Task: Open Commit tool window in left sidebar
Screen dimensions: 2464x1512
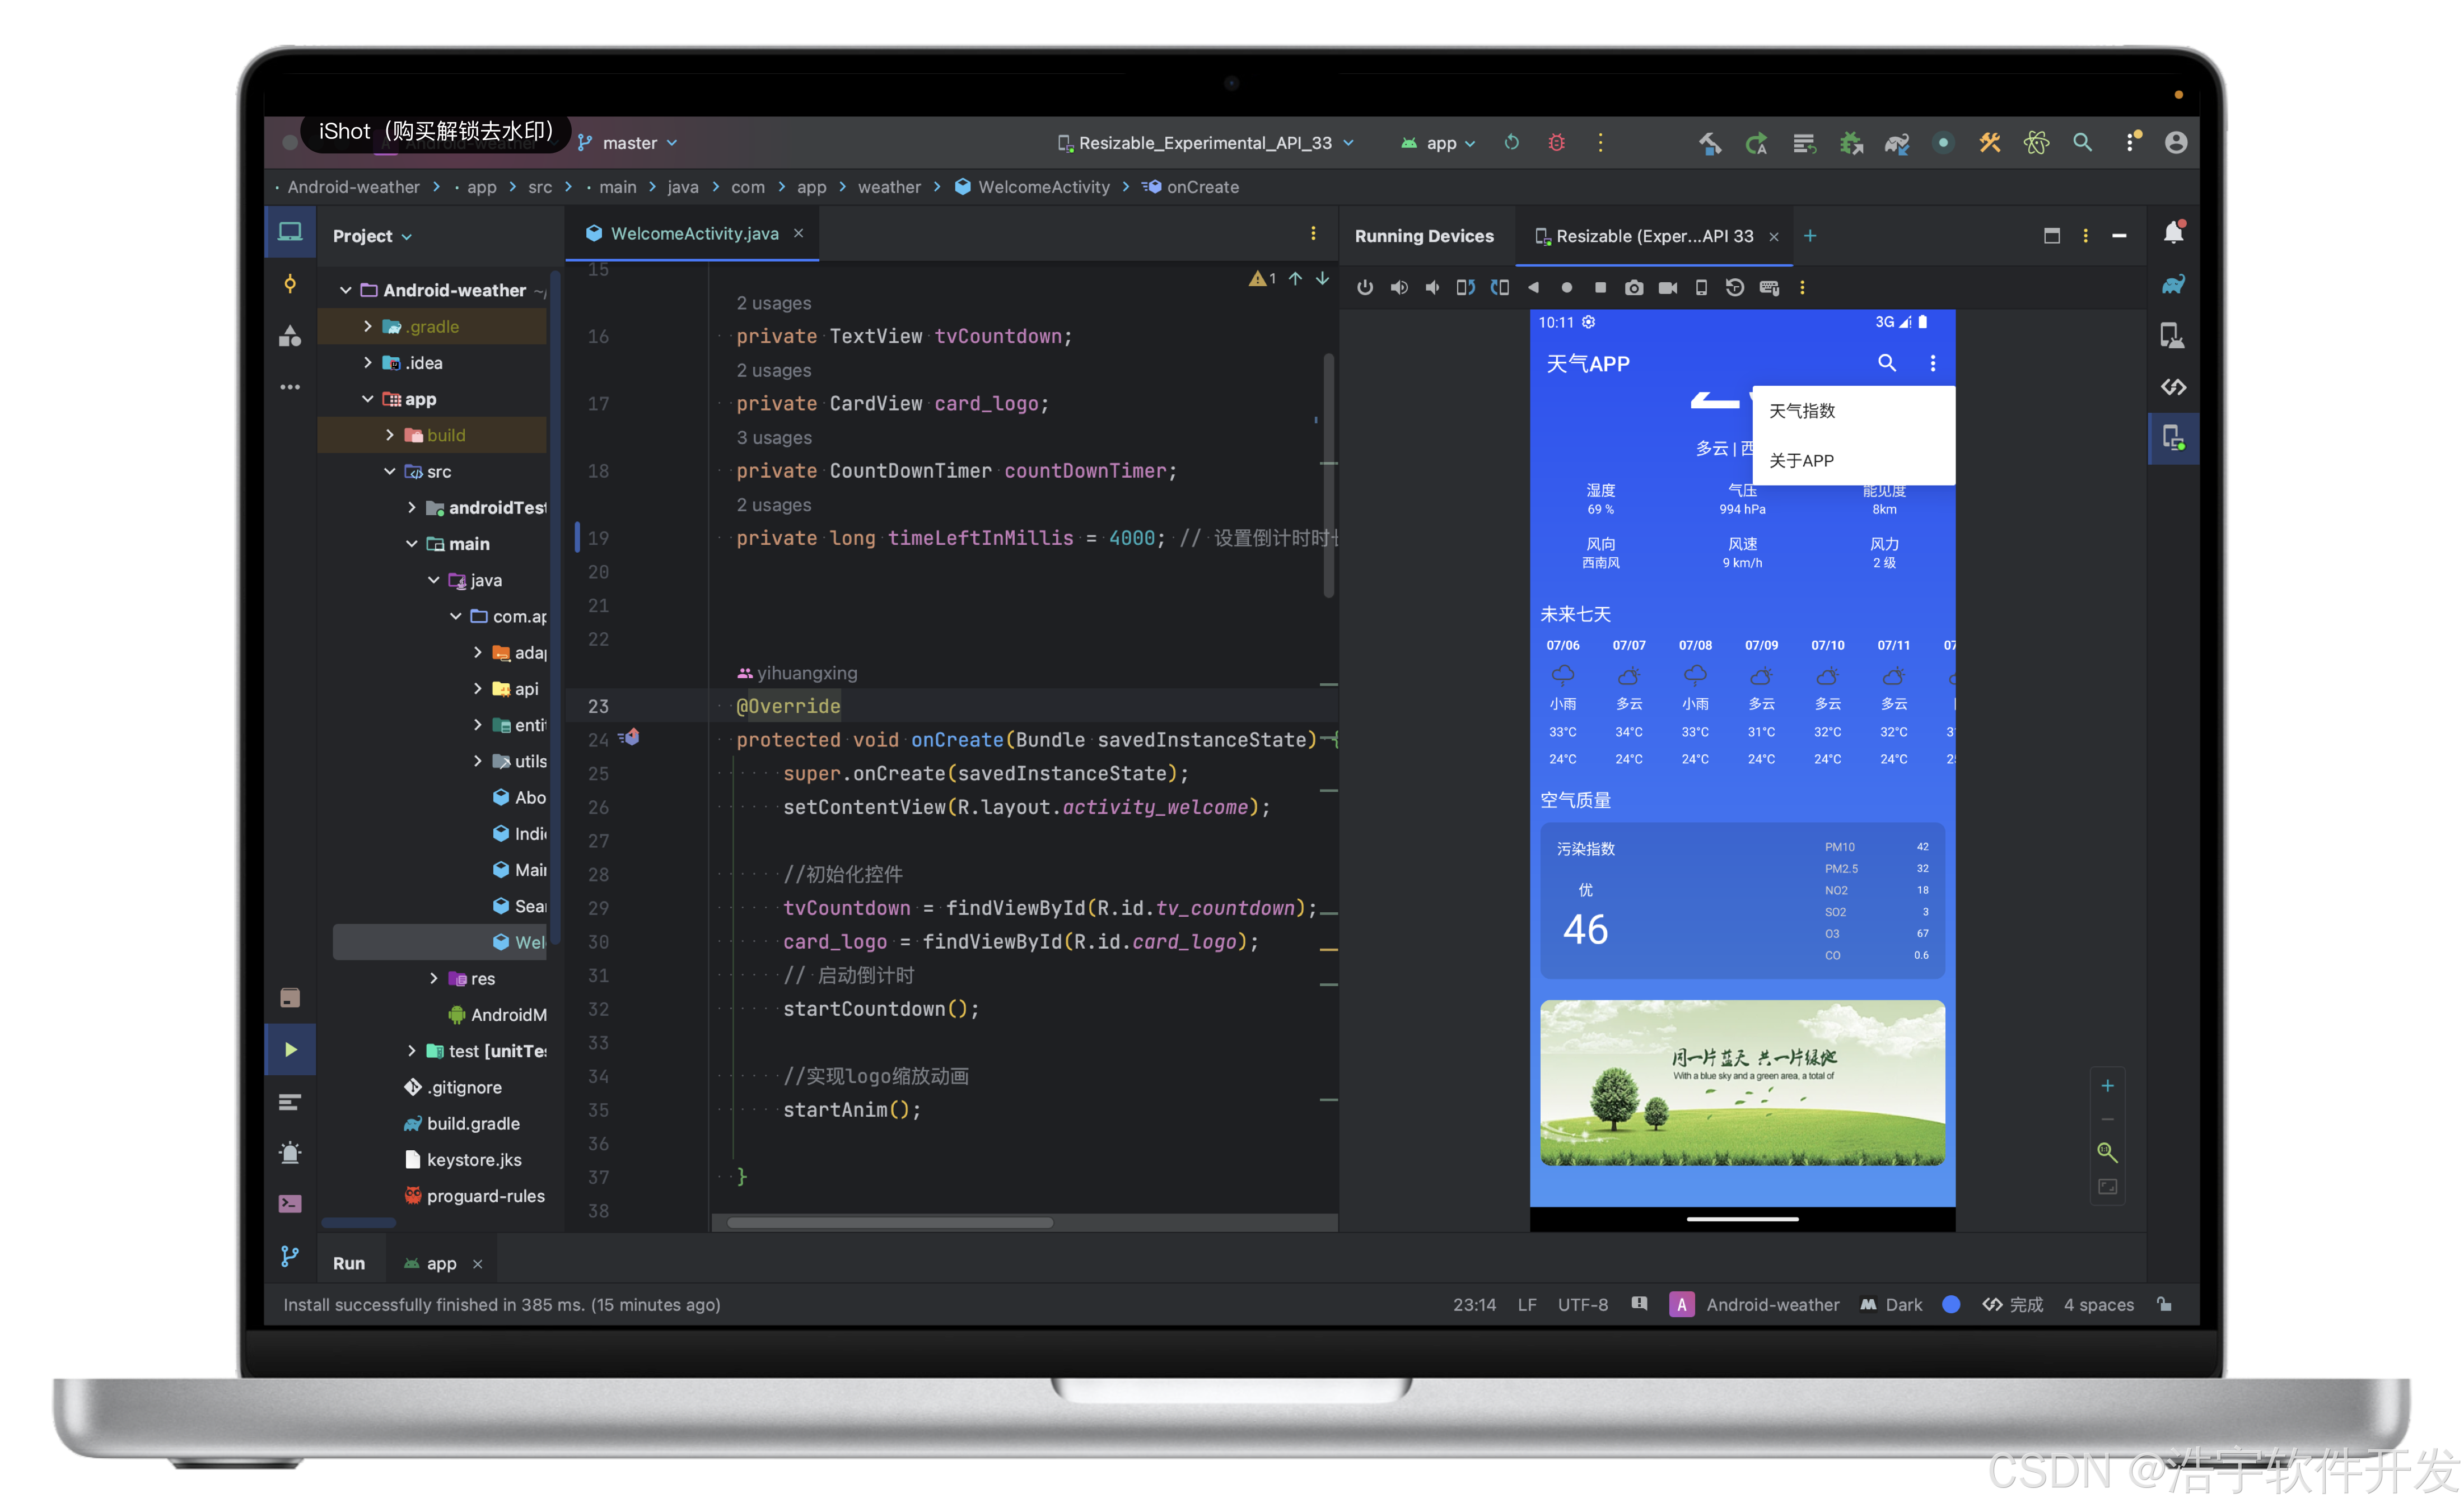Action: point(290,284)
